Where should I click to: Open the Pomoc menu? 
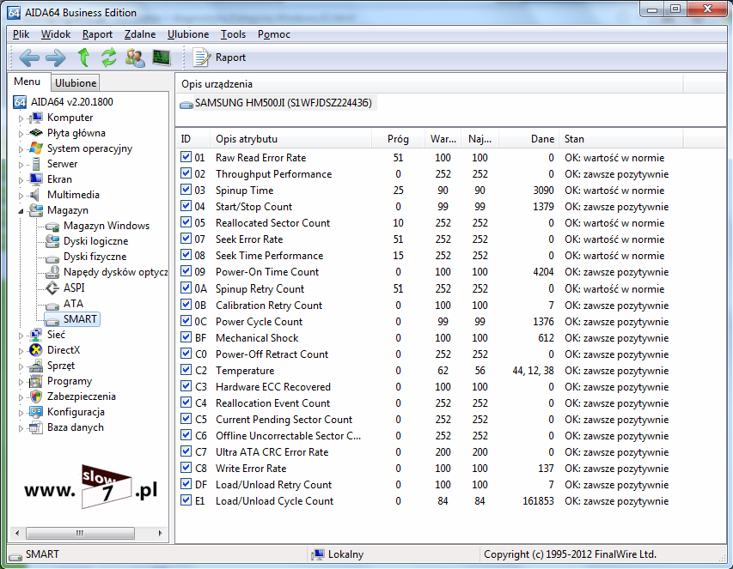click(274, 34)
